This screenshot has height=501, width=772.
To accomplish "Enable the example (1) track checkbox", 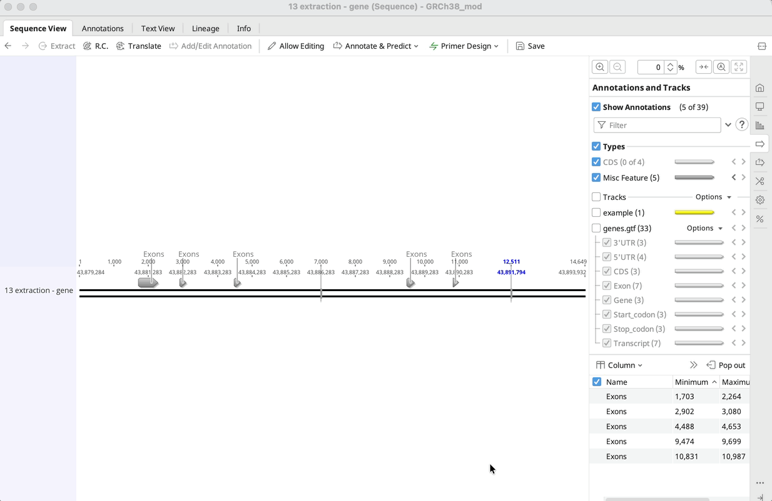I will click(x=596, y=212).
